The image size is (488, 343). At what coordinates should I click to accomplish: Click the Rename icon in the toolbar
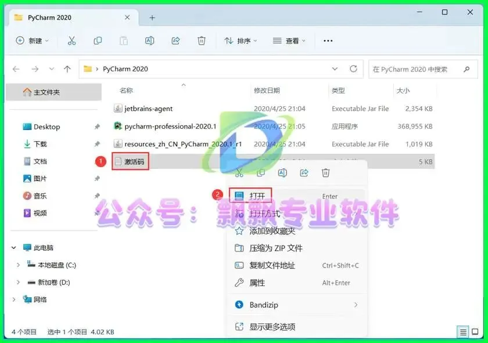[x=150, y=41]
